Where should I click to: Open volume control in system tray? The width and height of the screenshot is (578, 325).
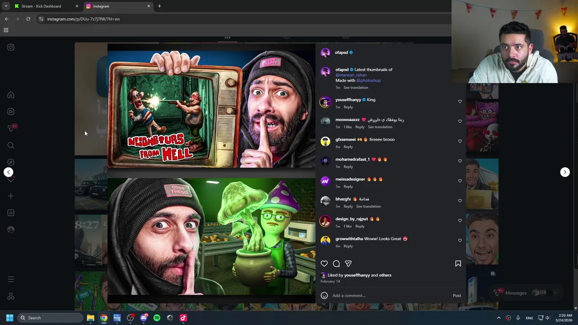(x=547, y=318)
